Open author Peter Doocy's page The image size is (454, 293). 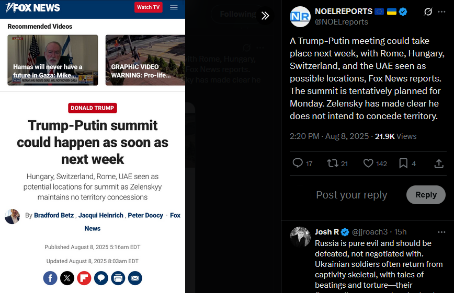[145, 215]
